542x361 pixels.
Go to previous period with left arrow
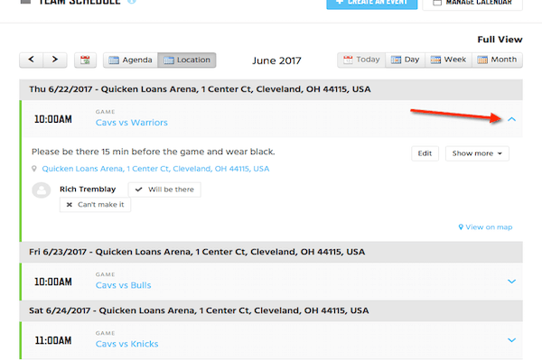31,60
